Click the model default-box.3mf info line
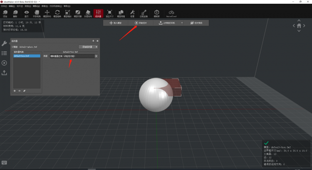This screenshot has height=170, width=312. click(x=277, y=147)
